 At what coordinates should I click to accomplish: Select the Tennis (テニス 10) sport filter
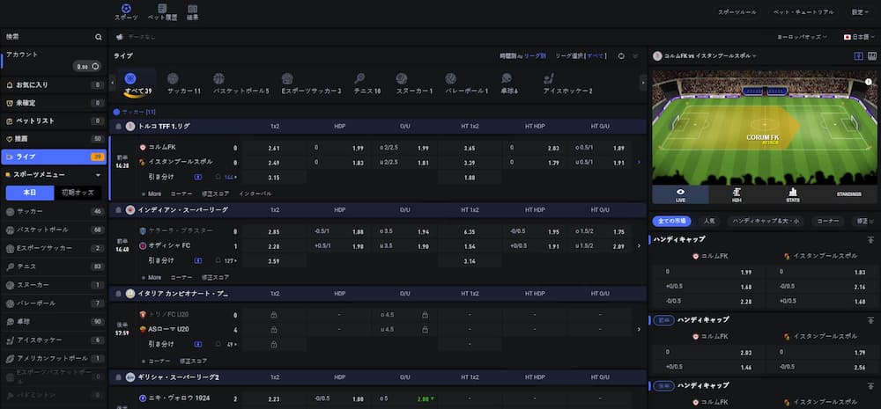366,84
